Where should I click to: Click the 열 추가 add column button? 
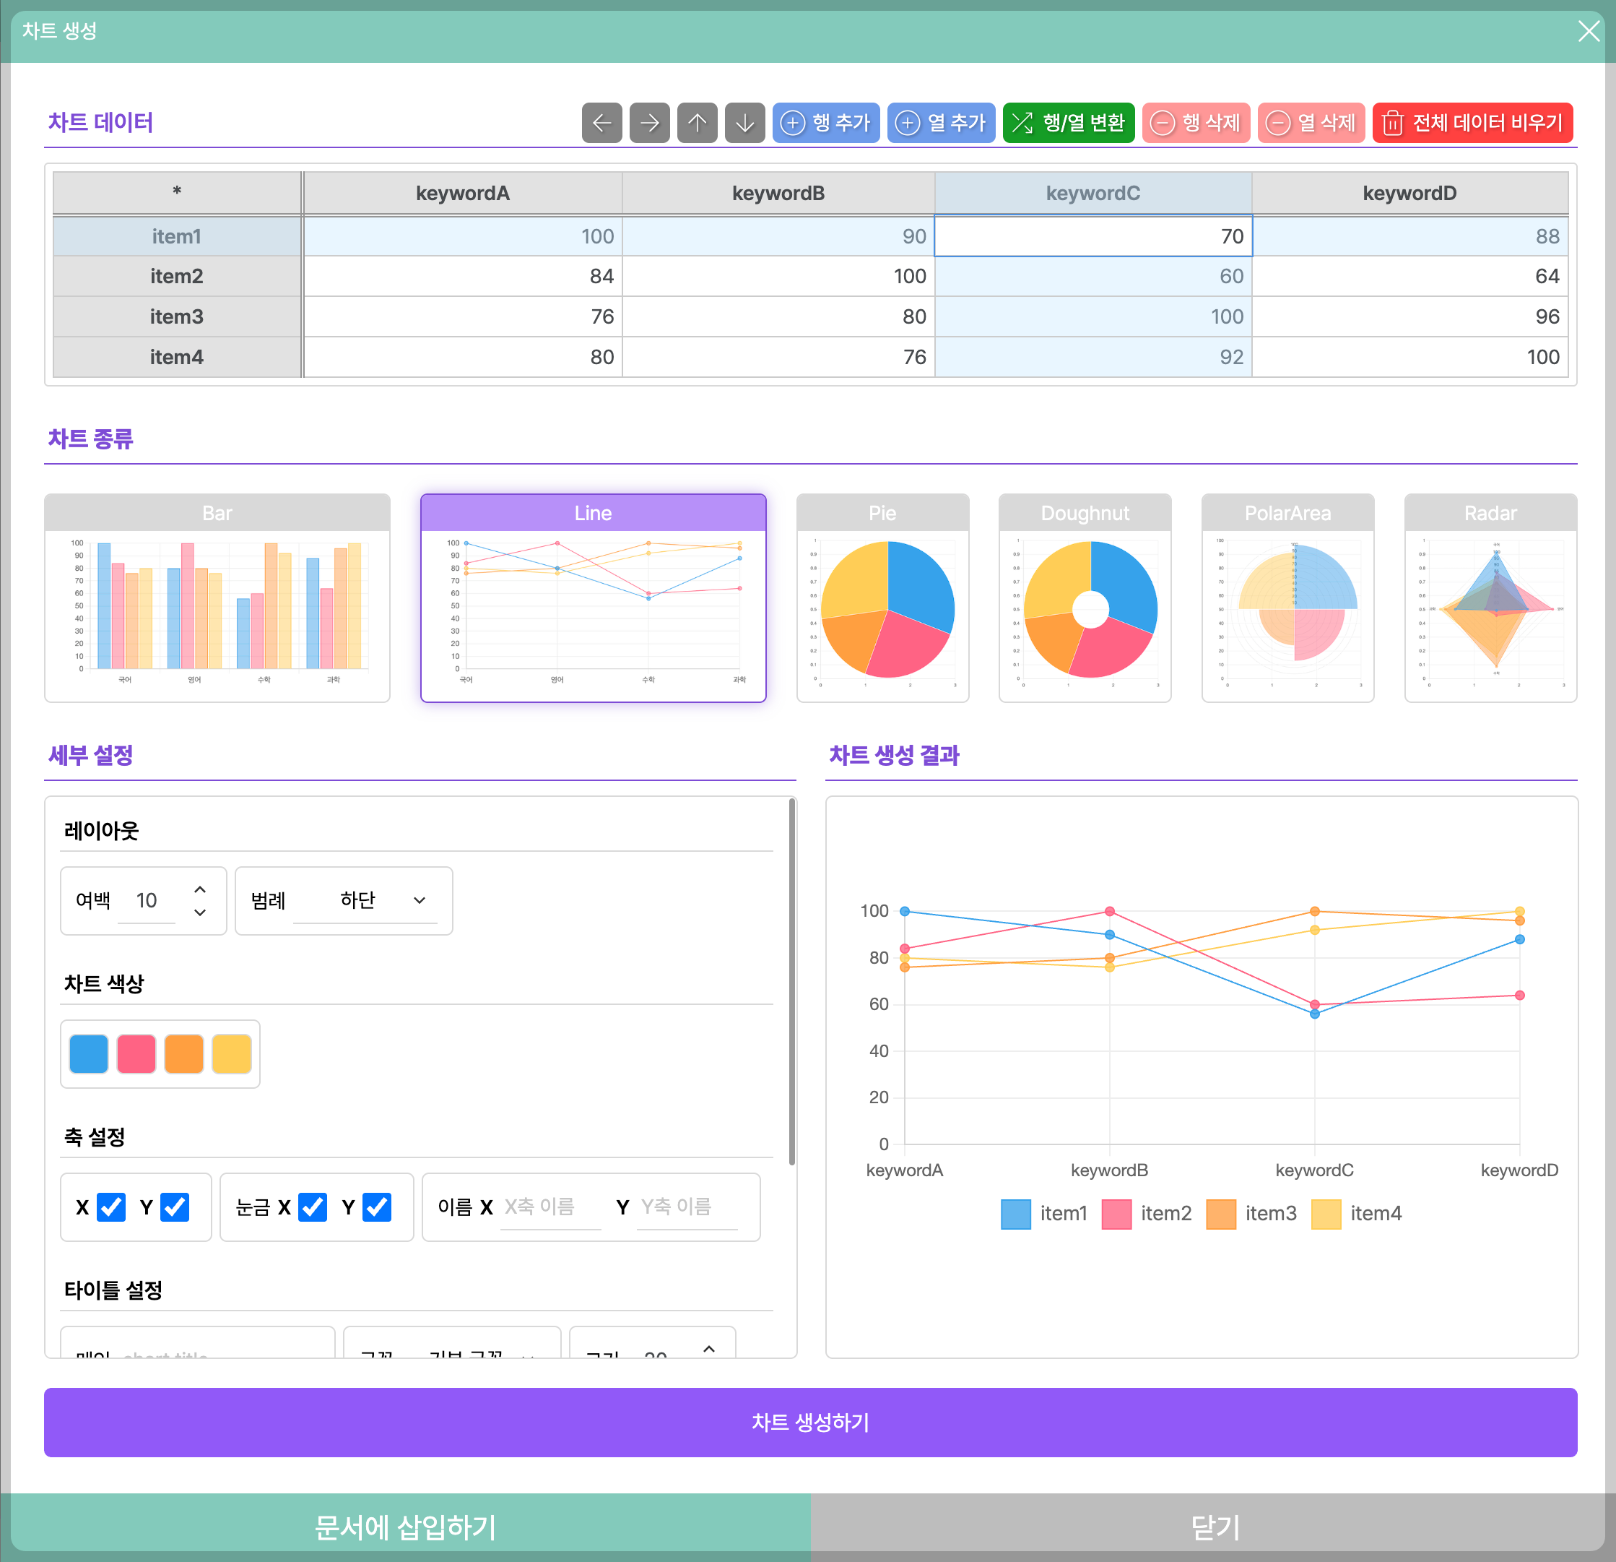pos(941,123)
